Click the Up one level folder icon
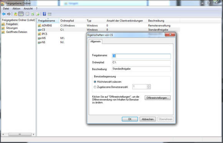The height and width of the screenshot is (143, 223). 15,14
